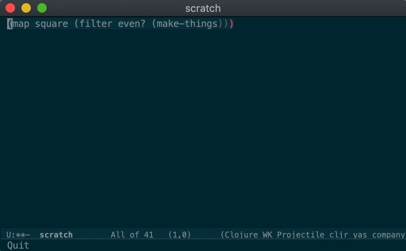Image resolution: width=406 pixels, height=251 pixels.
Task: Close the scratch window with red button
Action: [x=10, y=8]
